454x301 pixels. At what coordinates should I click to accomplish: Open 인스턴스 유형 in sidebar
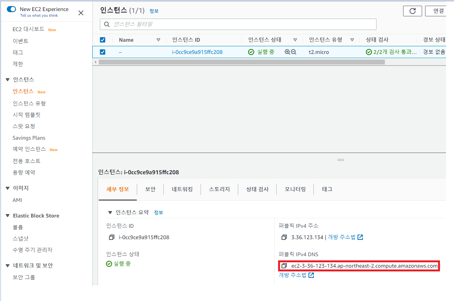(29, 104)
